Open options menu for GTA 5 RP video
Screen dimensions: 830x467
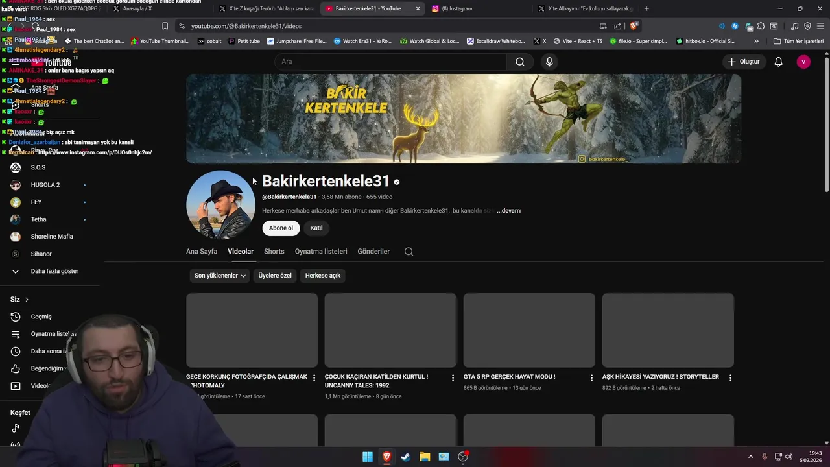coord(591,377)
